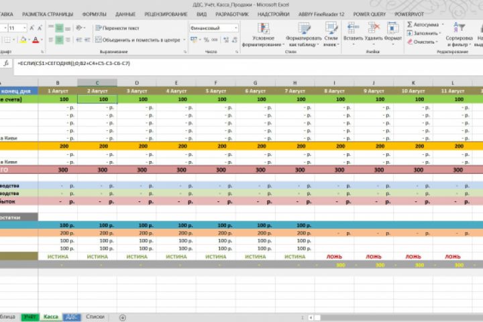Apply percent style format

[206, 40]
